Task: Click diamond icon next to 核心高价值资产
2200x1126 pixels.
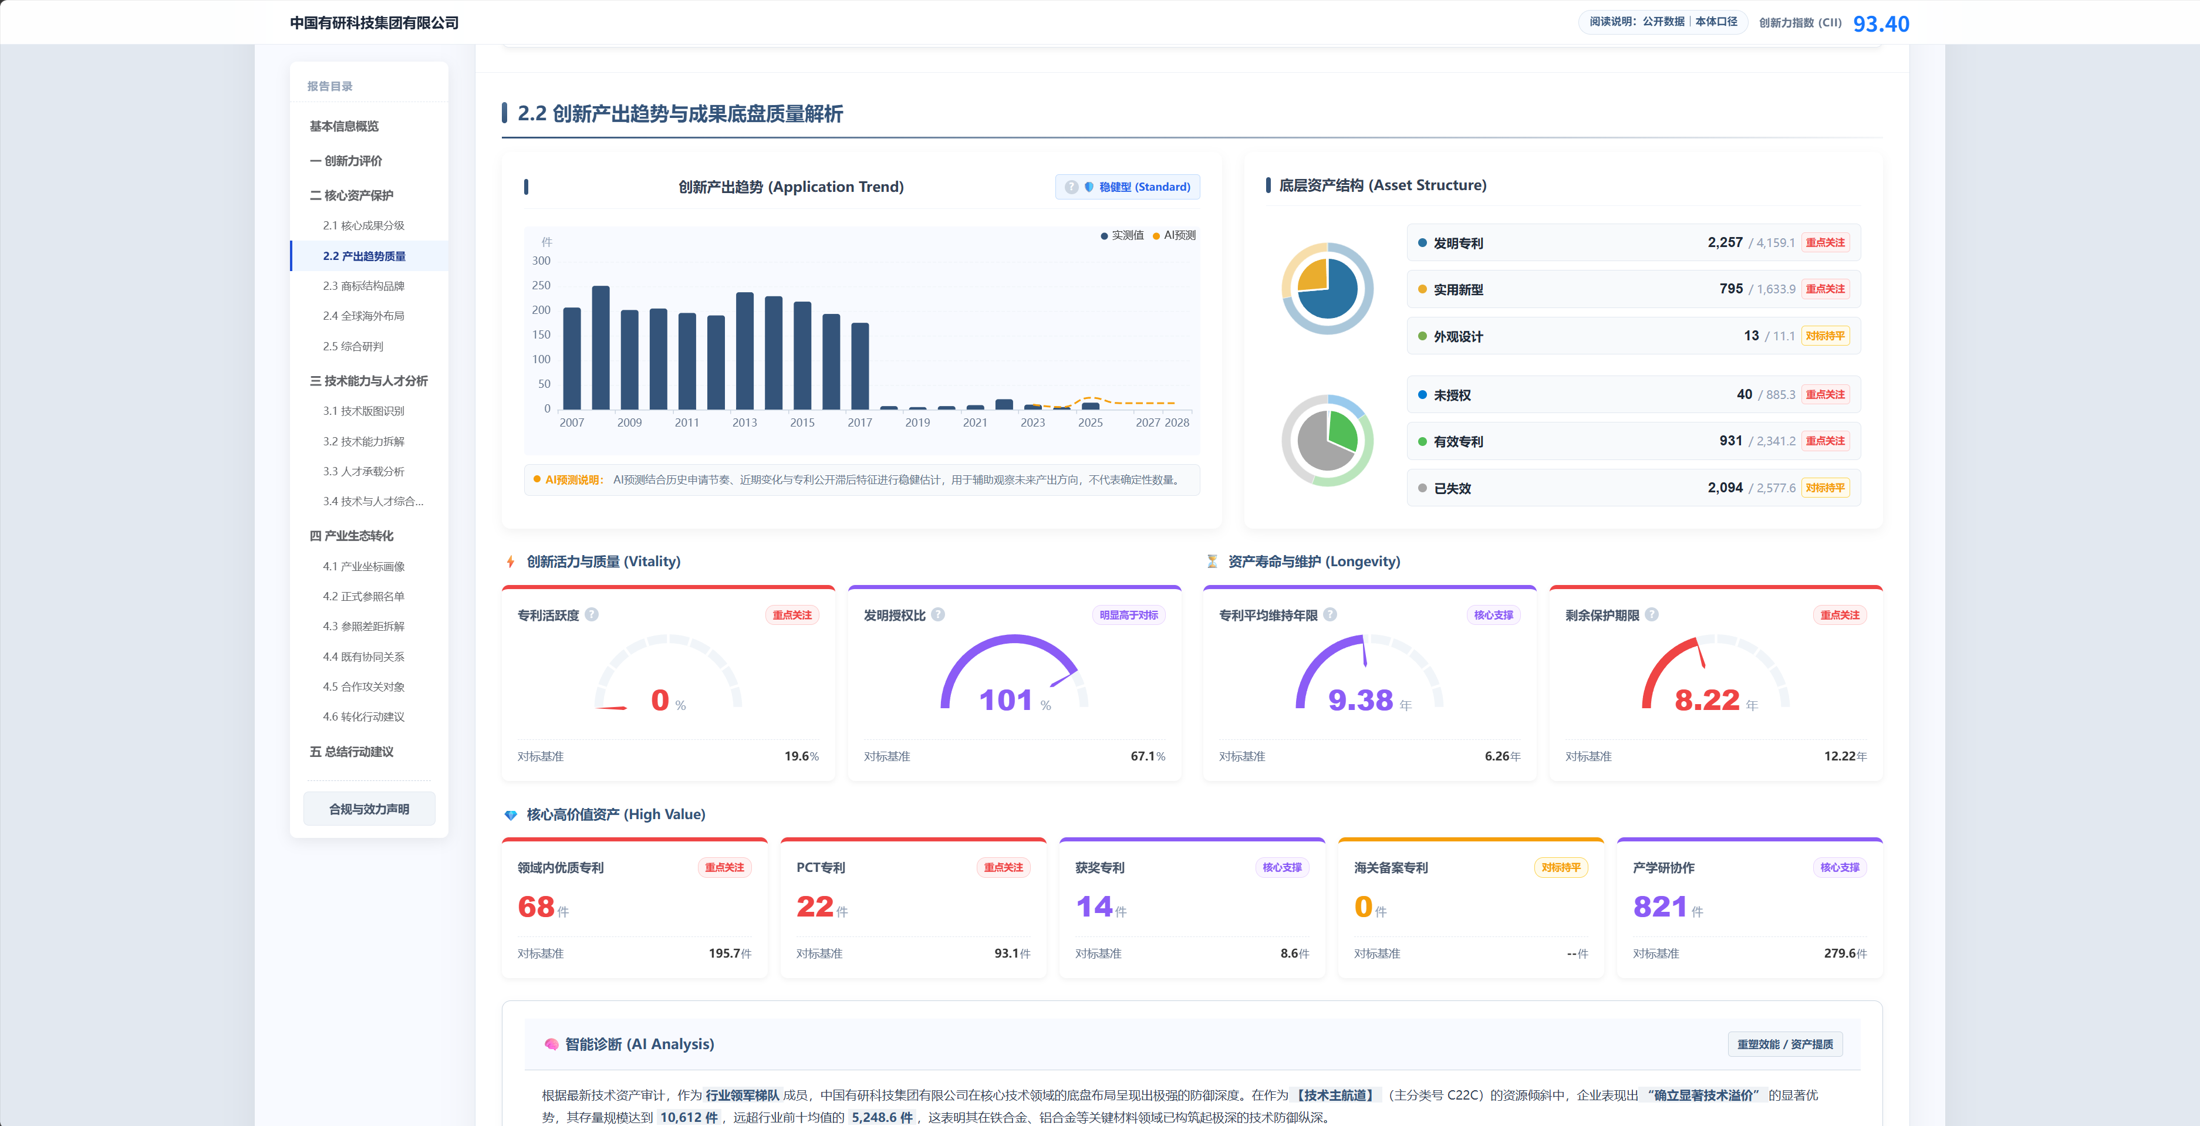Action: pyautogui.click(x=511, y=815)
